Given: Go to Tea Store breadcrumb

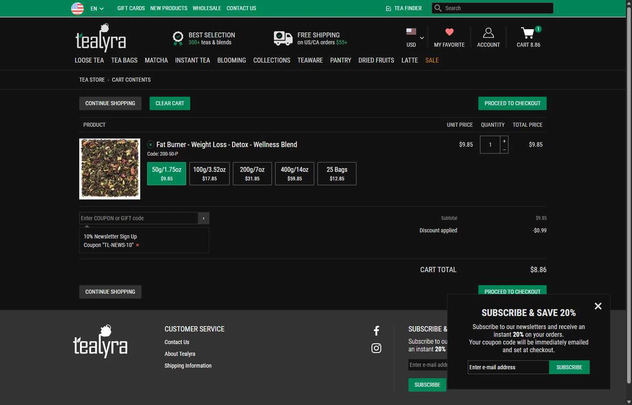Looking at the screenshot, I should 92,80.
